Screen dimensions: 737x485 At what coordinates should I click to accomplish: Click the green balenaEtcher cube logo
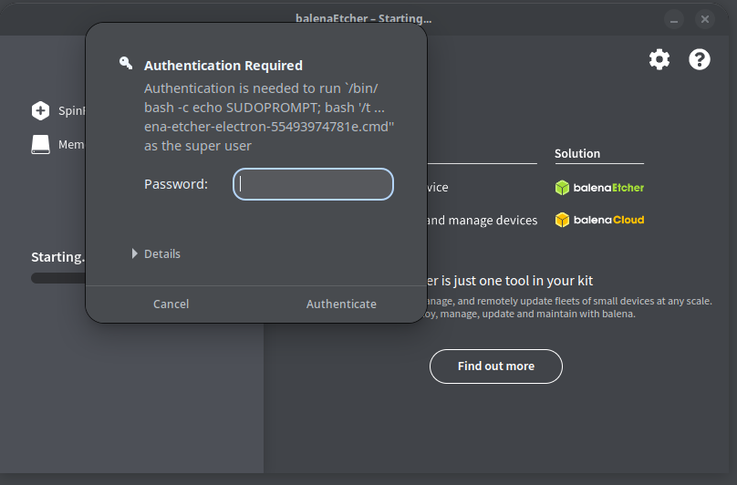tap(562, 188)
